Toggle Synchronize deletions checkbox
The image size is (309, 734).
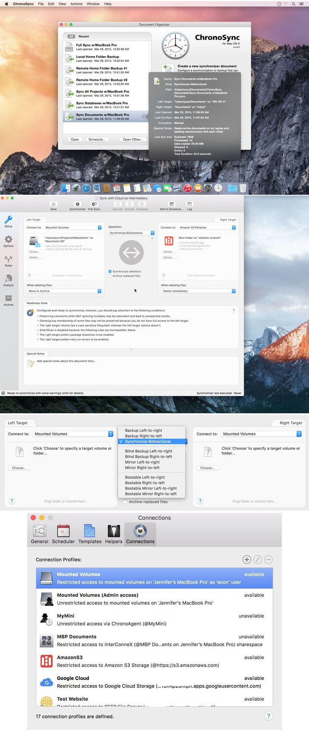(x=110, y=271)
